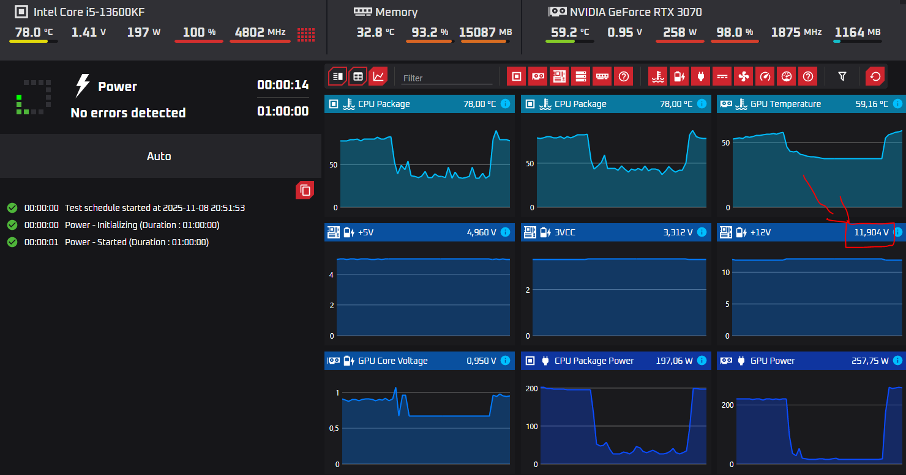The width and height of the screenshot is (906, 475).
Task: Click the total duration 01:00:00
Action: click(x=283, y=111)
